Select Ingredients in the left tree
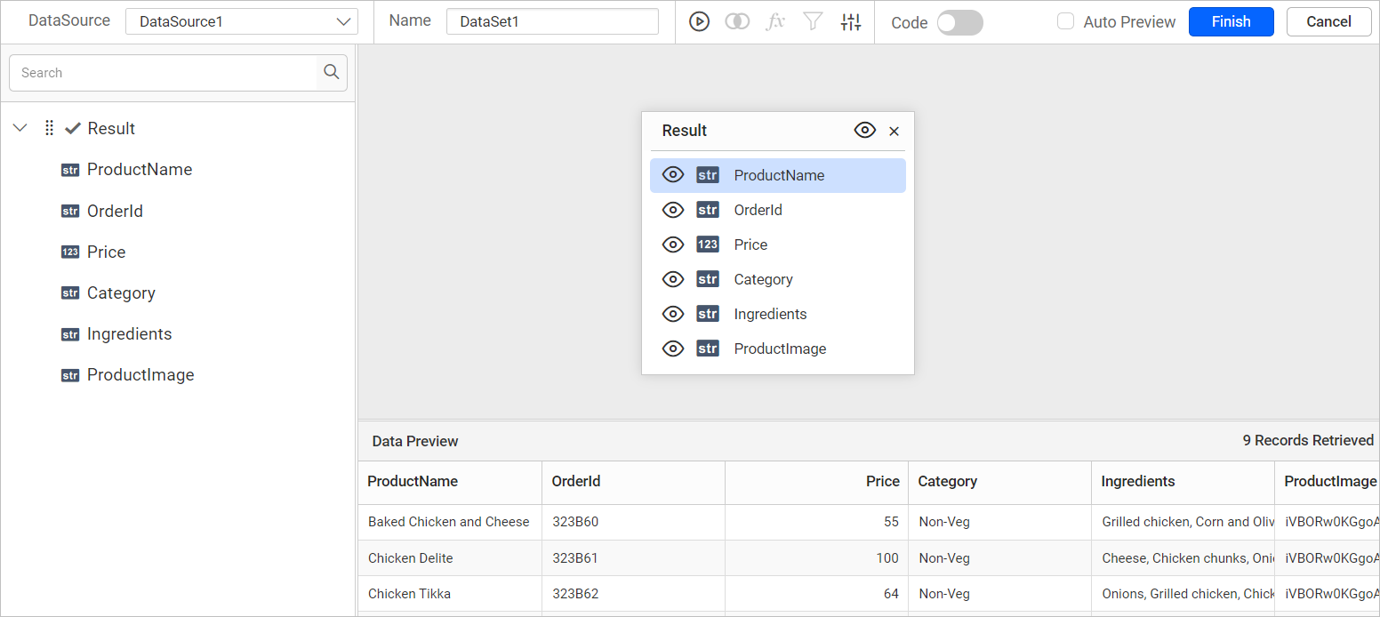 click(x=129, y=334)
